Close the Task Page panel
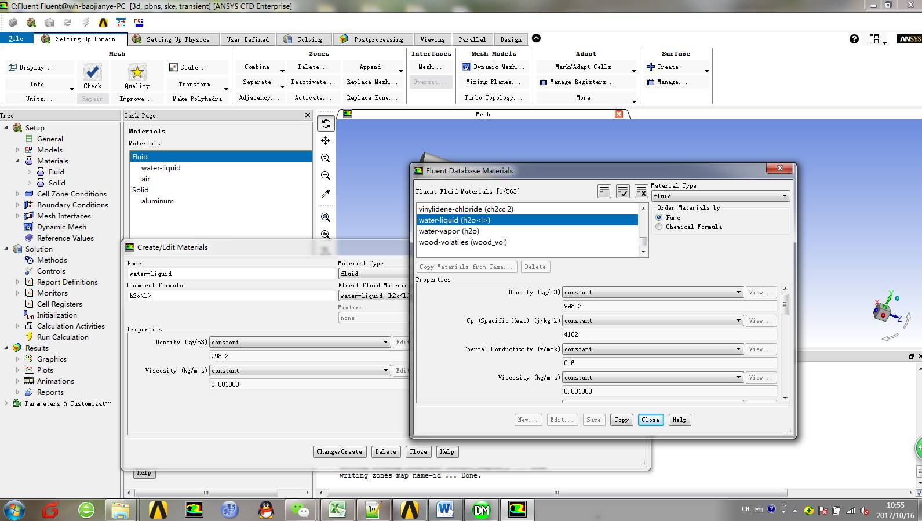Image resolution: width=922 pixels, height=521 pixels. pos(308,115)
